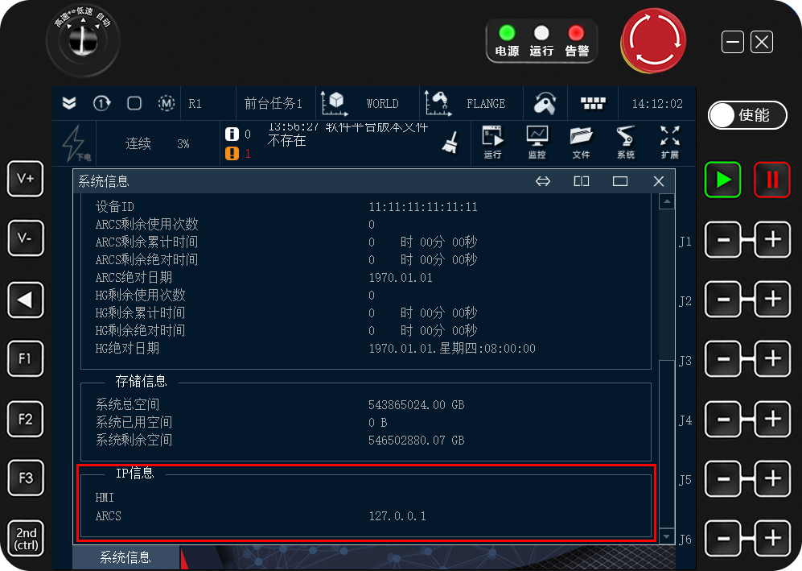Clear messages with the broom icon
The width and height of the screenshot is (802, 571).
tap(450, 143)
